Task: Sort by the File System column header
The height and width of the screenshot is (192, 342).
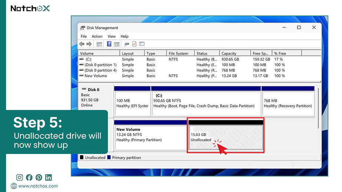Action: point(181,53)
